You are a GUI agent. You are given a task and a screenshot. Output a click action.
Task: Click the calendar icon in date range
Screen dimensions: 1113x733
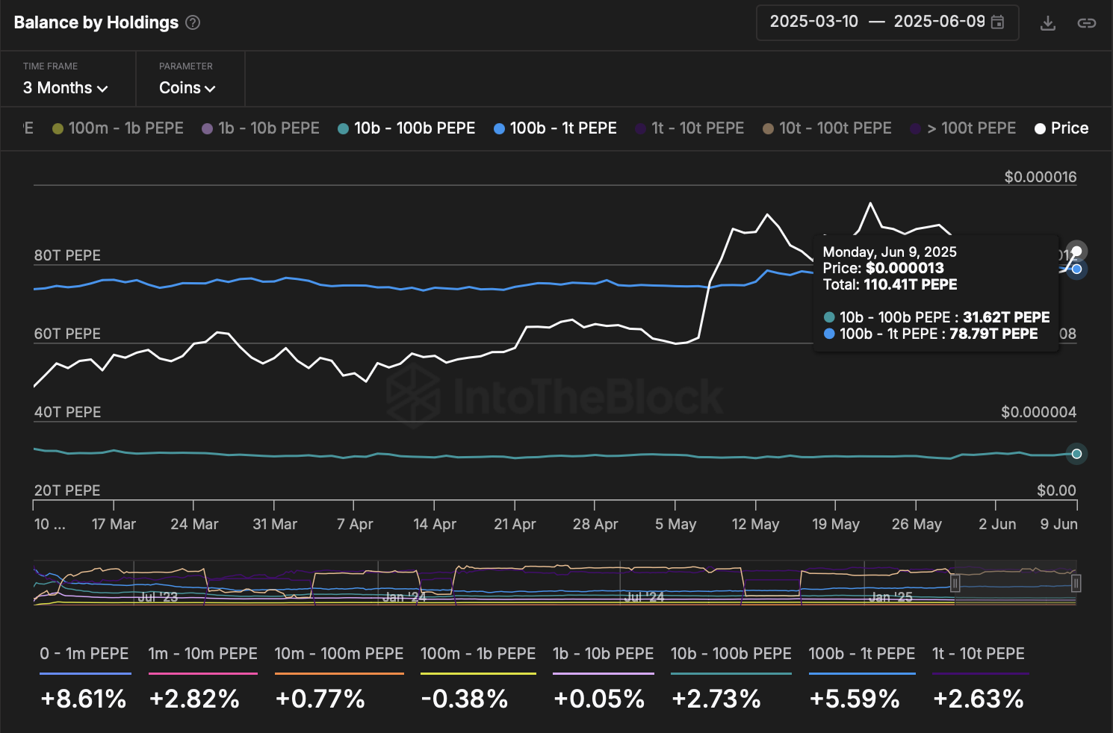pyautogui.click(x=997, y=22)
